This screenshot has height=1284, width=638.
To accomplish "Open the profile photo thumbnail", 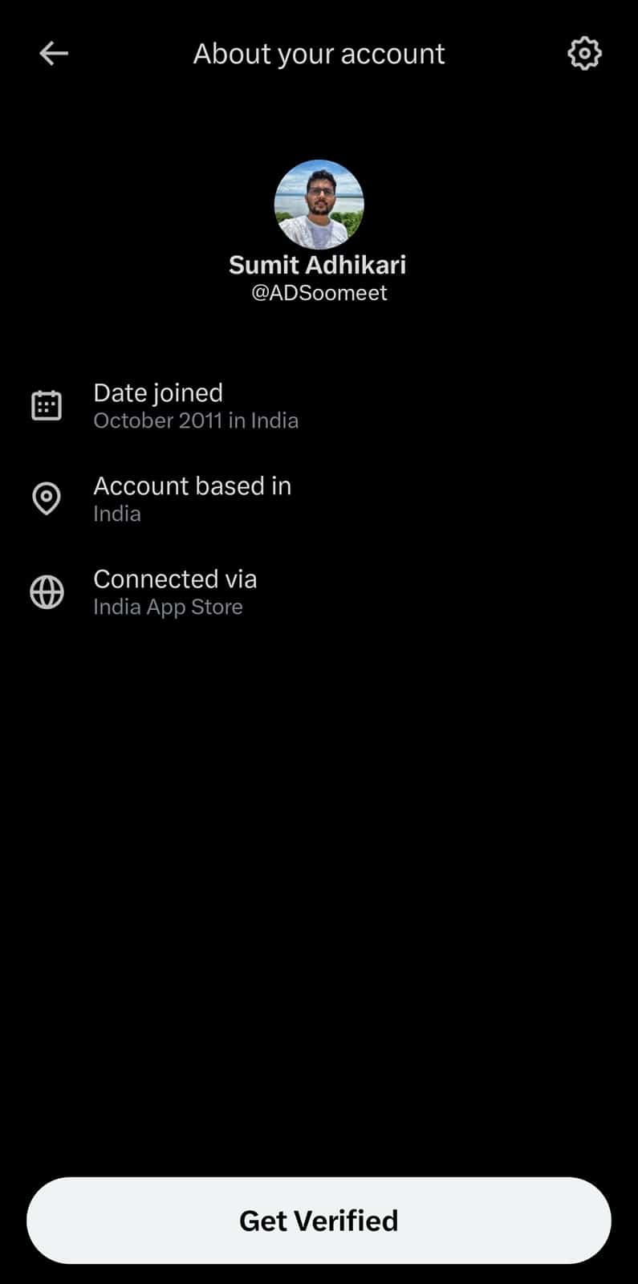I will click(319, 204).
